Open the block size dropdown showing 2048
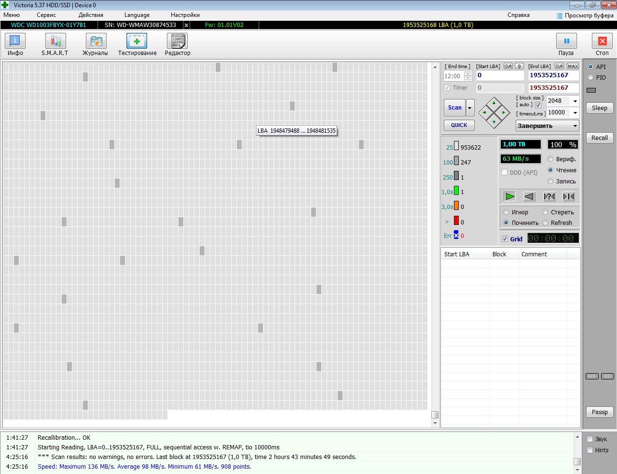The height and width of the screenshot is (474, 617). tap(575, 101)
